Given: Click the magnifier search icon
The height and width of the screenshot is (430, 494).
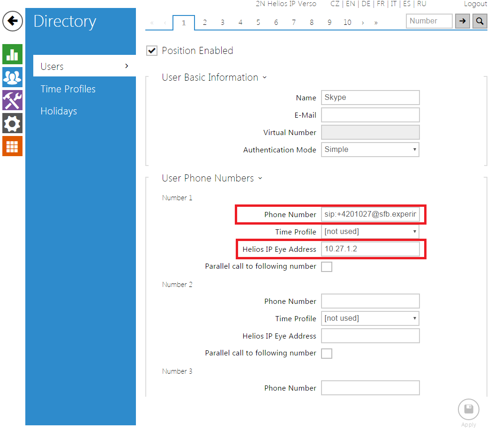Looking at the screenshot, I should (x=479, y=21).
